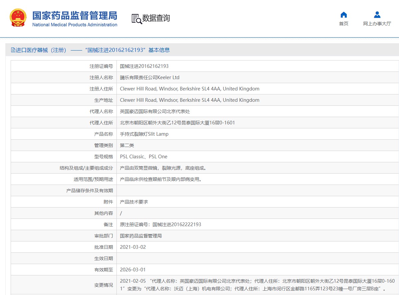399x295 pixels.
Task: Click the 代理人住所 label
Action: click(x=101, y=123)
